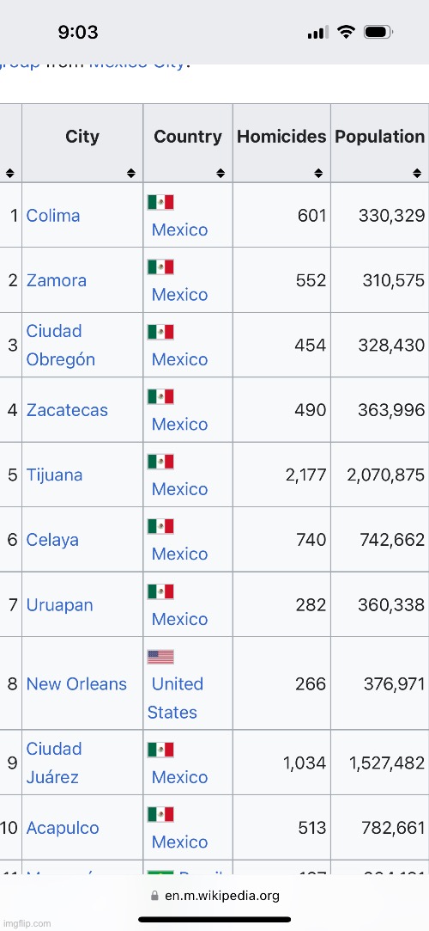
Task: Open the Acapulco city link
Action: tap(63, 829)
